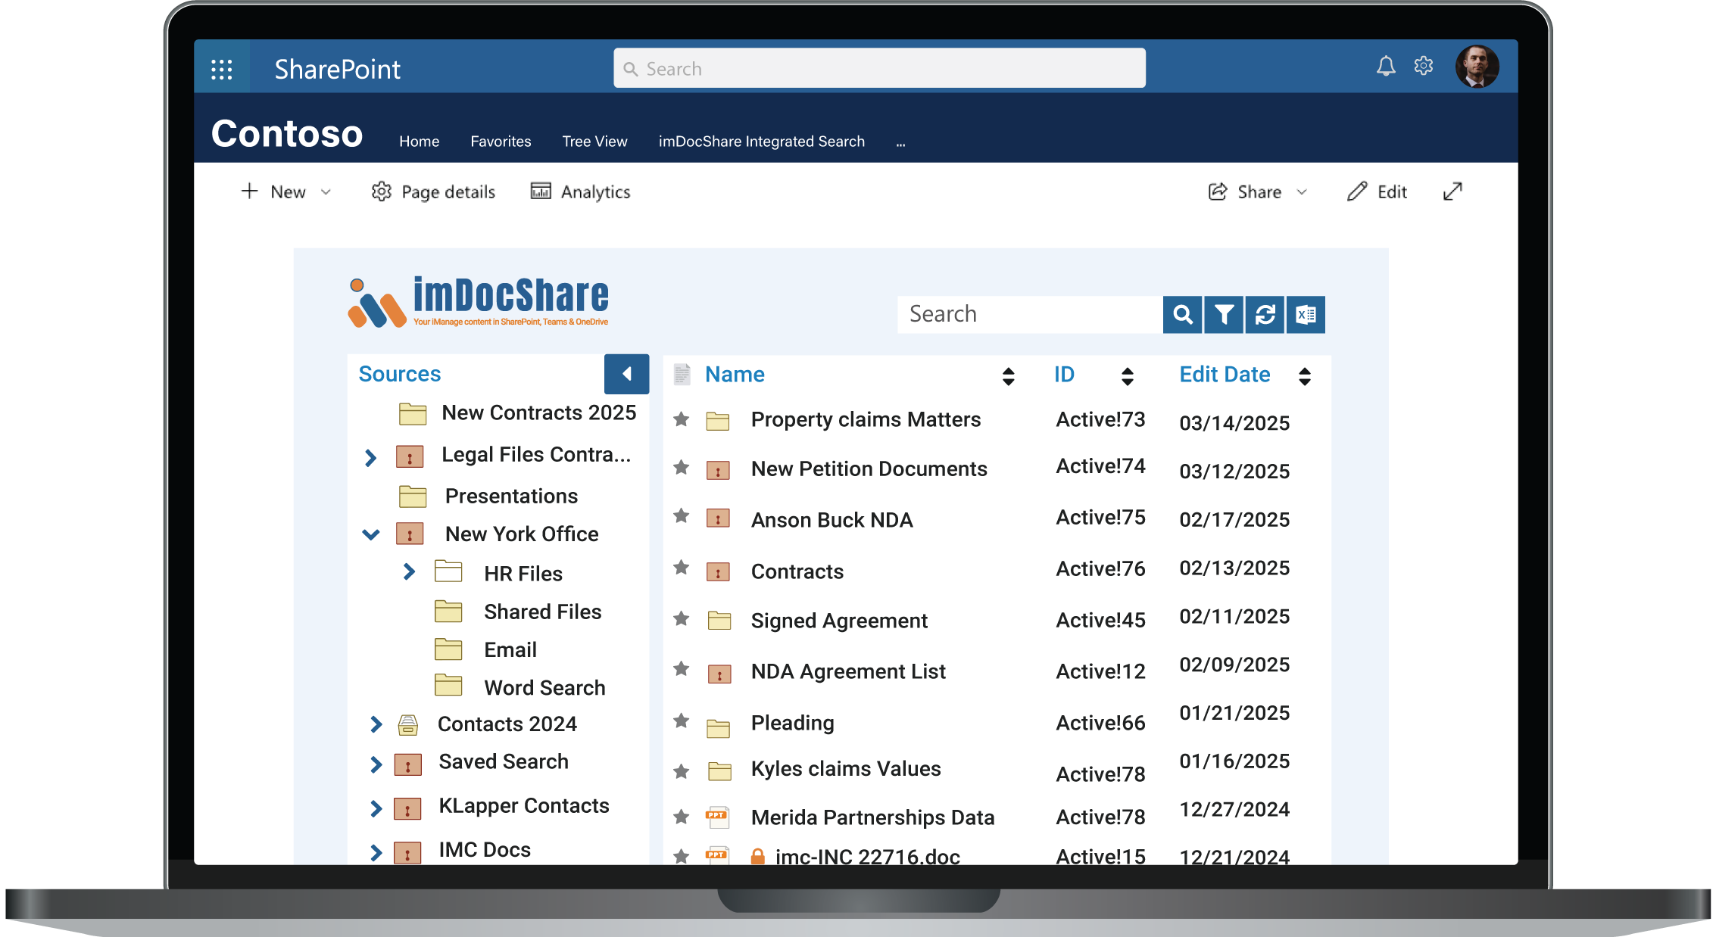1716x937 pixels.
Task: Collapse the Sources panel arrow
Action: 626,374
